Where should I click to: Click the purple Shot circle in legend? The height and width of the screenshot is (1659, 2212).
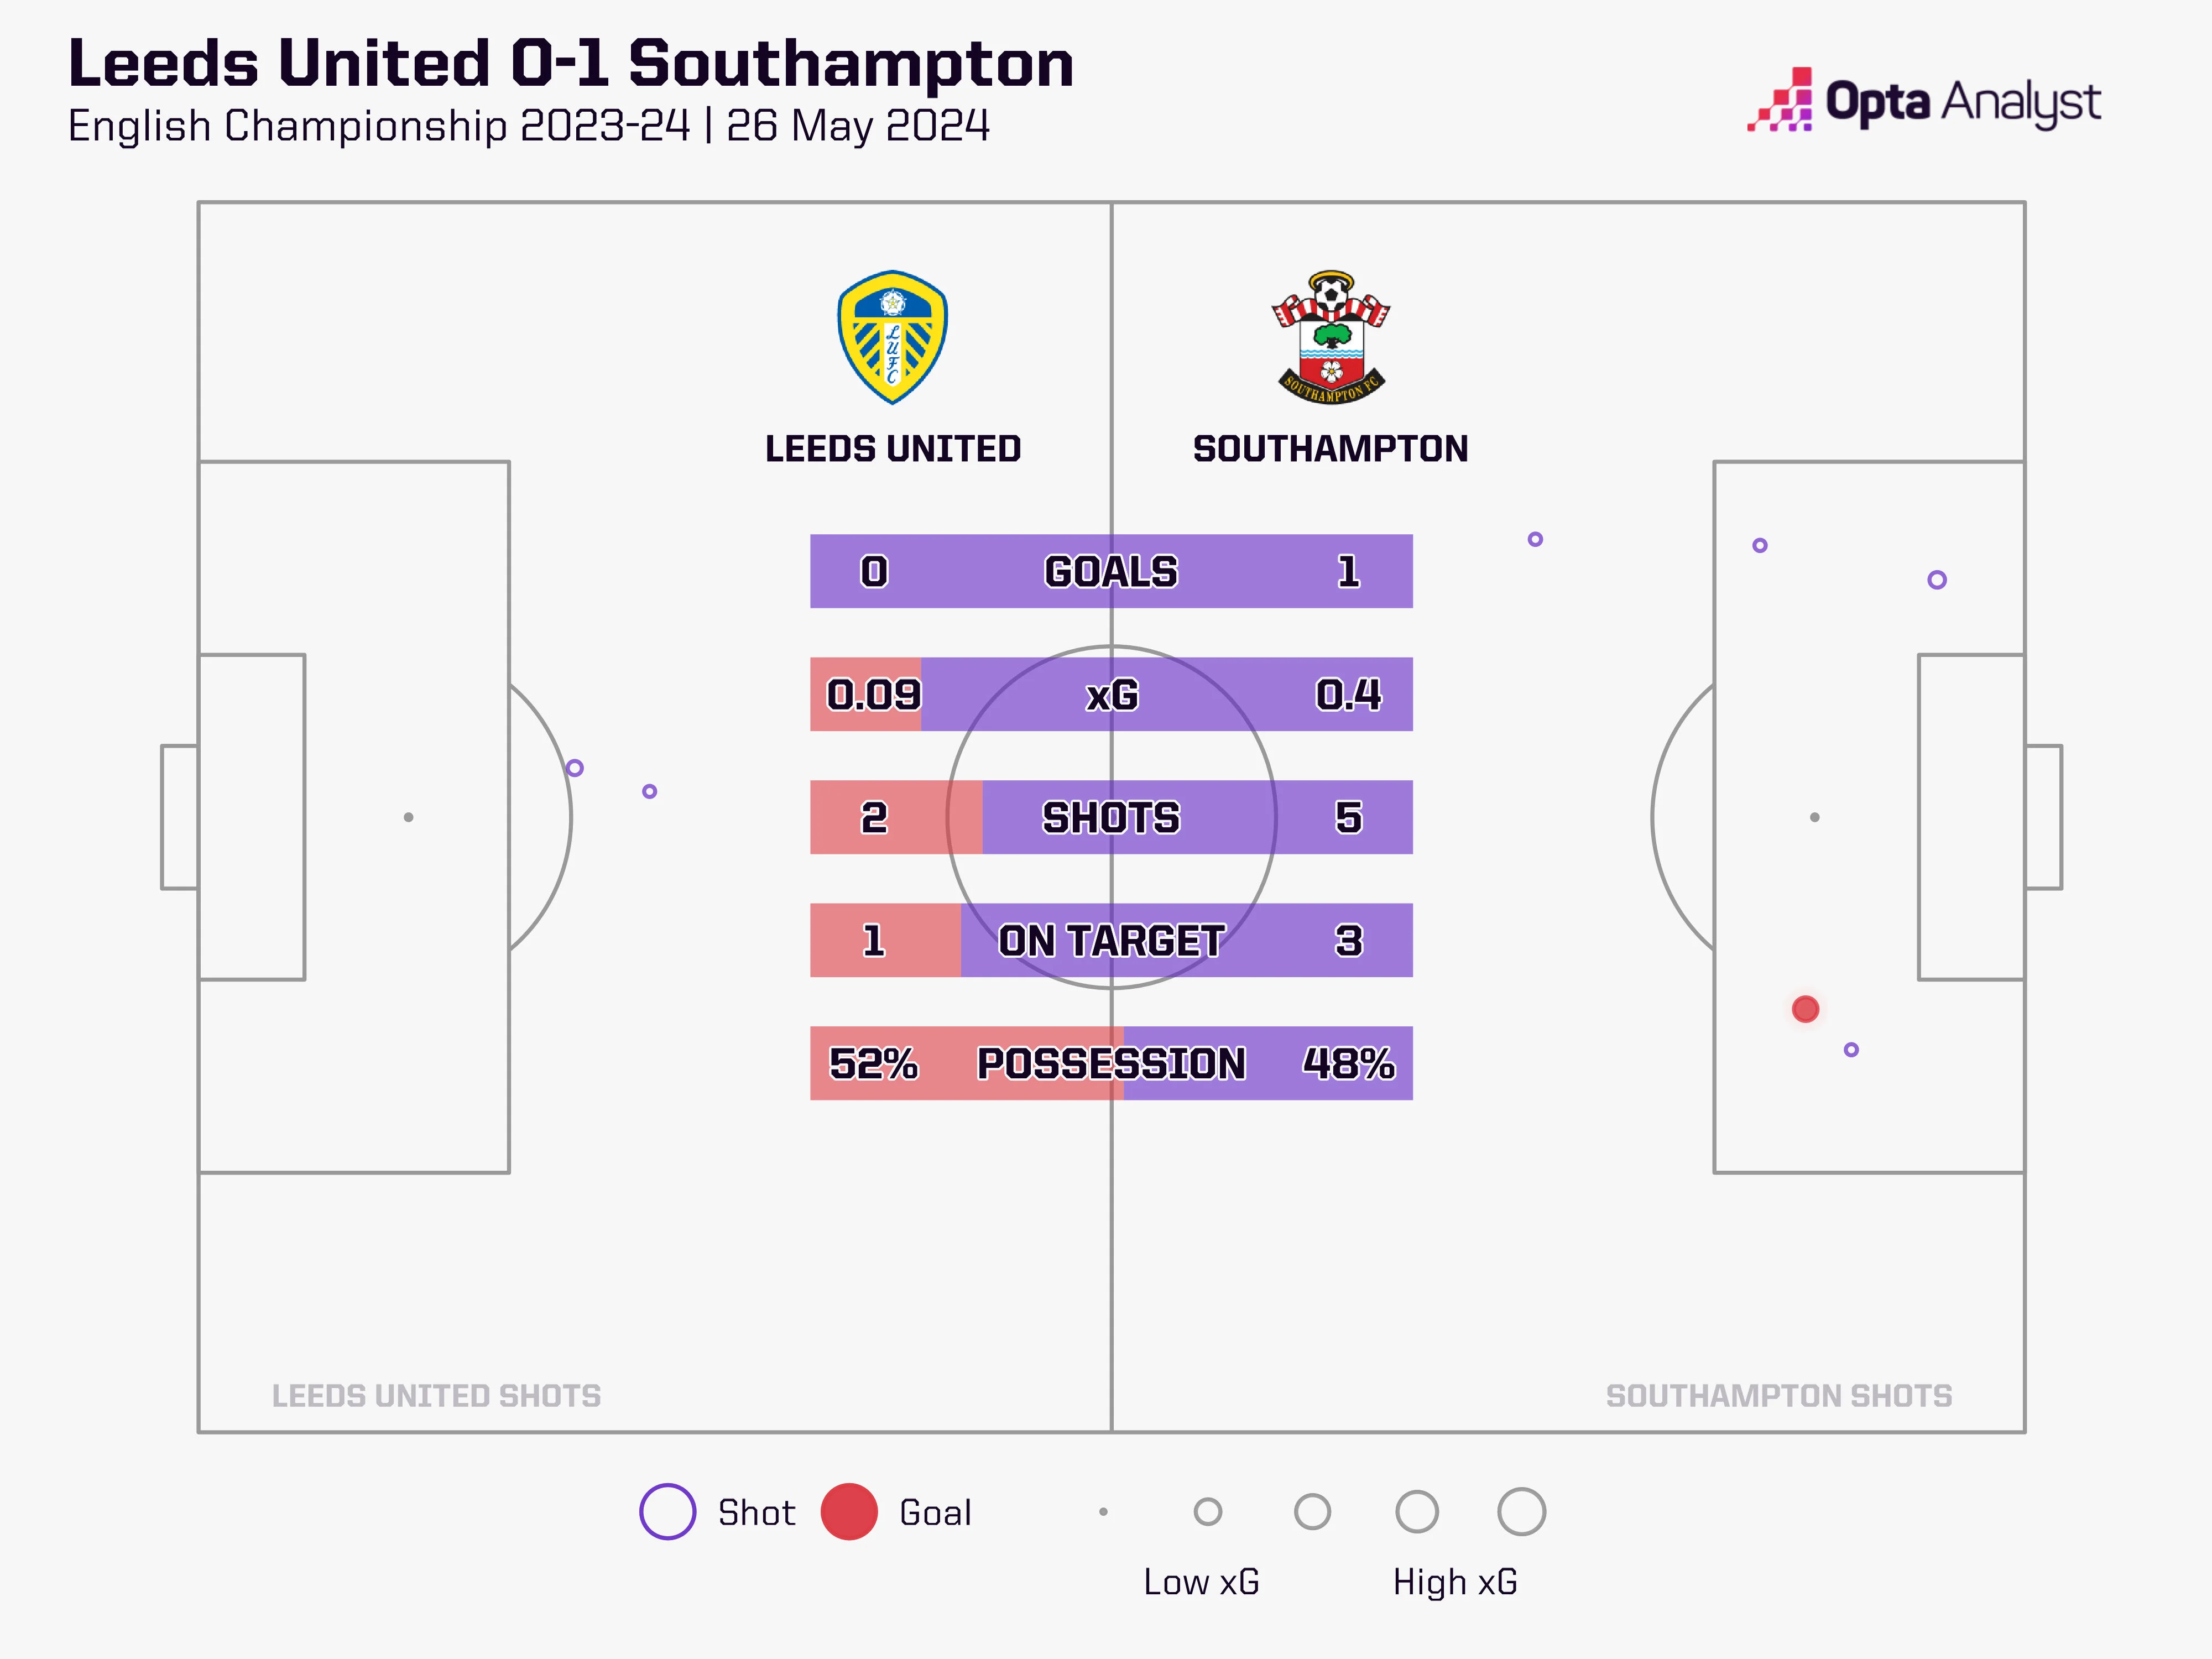click(x=667, y=1511)
